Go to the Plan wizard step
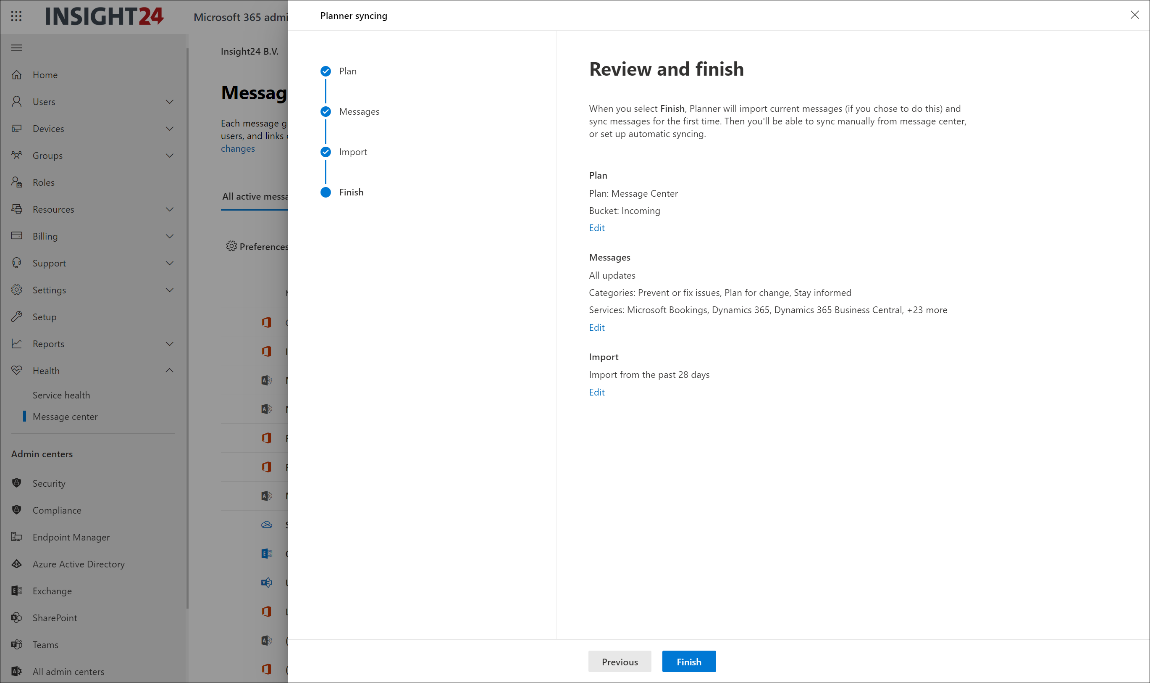Image resolution: width=1150 pixels, height=683 pixels. tap(339, 71)
